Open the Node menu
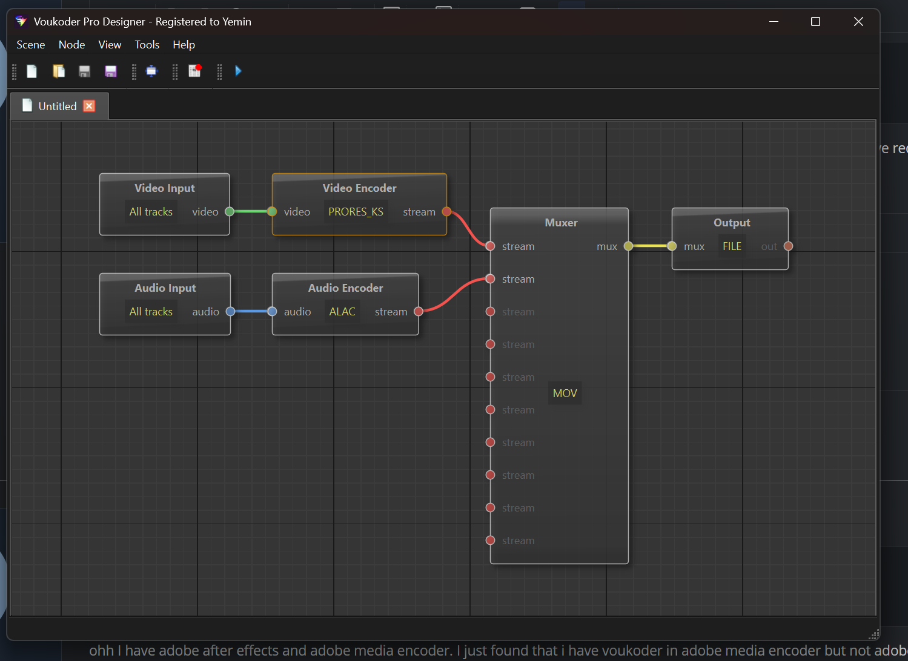The width and height of the screenshot is (908, 661). pos(71,45)
